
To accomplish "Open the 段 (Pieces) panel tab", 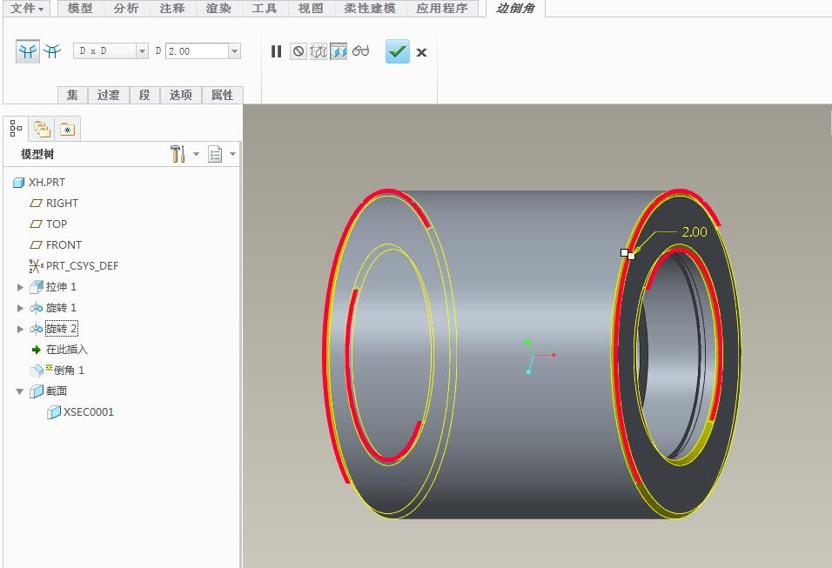I will [144, 95].
